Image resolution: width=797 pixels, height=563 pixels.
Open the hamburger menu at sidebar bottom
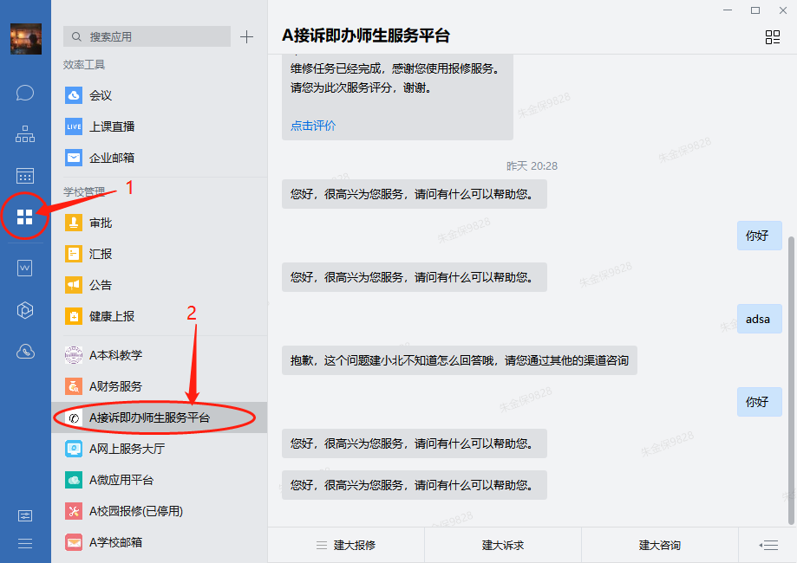(x=25, y=543)
